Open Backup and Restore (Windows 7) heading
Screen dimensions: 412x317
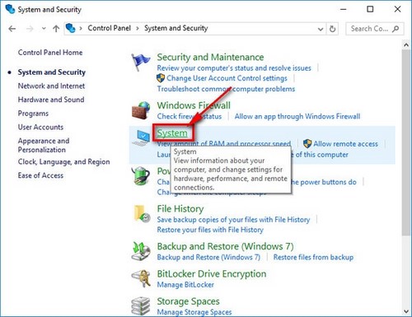pyautogui.click(x=225, y=246)
